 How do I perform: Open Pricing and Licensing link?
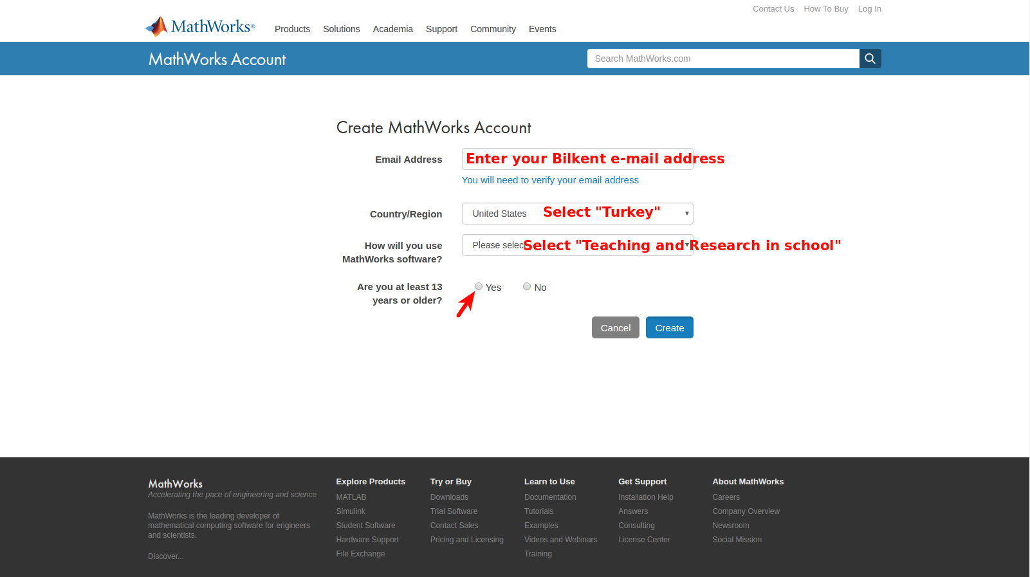pos(467,540)
